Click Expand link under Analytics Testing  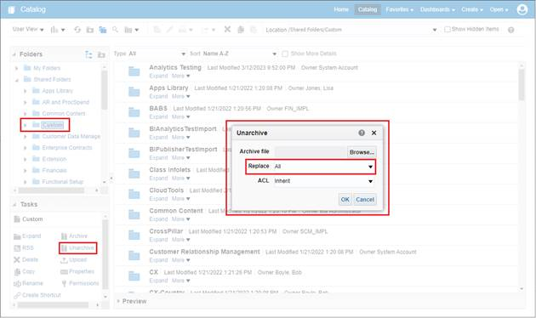pos(158,76)
